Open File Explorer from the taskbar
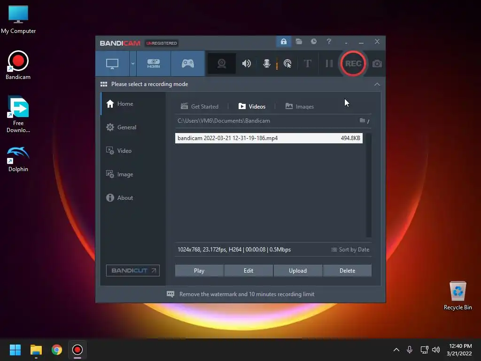The width and height of the screenshot is (481, 361). coord(36,350)
